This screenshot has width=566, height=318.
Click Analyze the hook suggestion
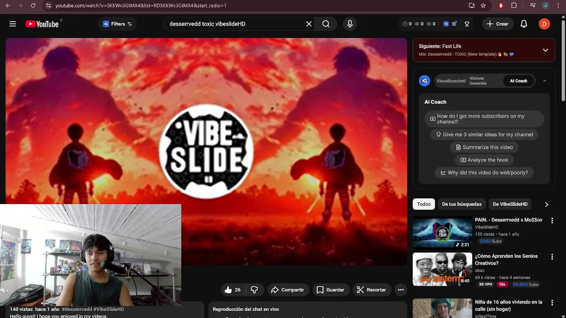pyautogui.click(x=484, y=160)
